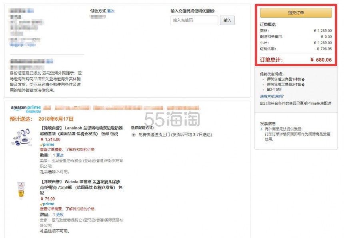Image resolution: width=344 pixels, height=238 pixels.
Task: Click the 选择配送方式 label
Action: [143, 128]
